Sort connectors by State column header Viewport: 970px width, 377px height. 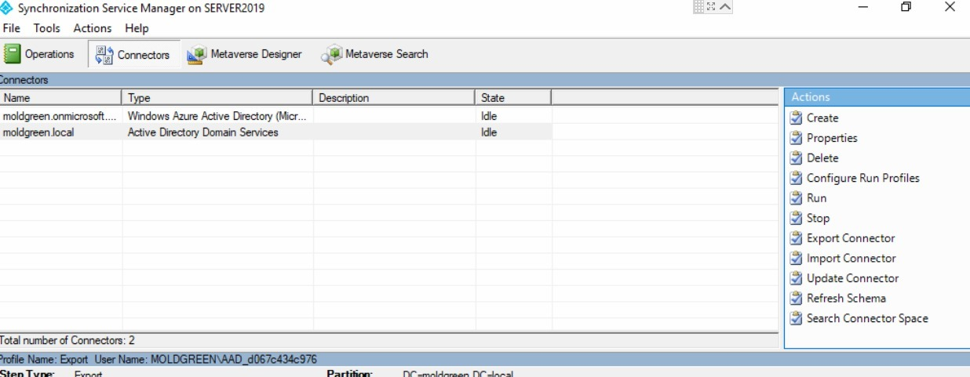(514, 98)
